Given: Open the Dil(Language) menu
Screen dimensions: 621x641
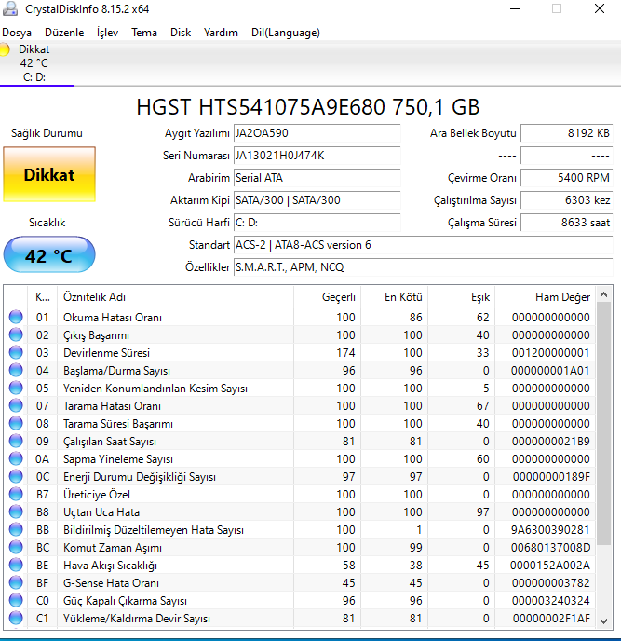Looking at the screenshot, I should click(x=286, y=33).
